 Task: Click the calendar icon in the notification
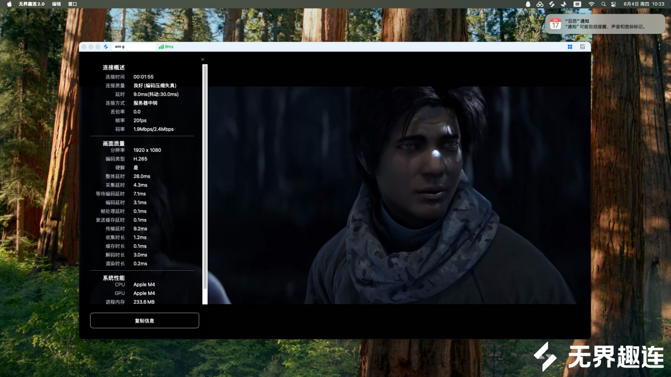(555, 24)
